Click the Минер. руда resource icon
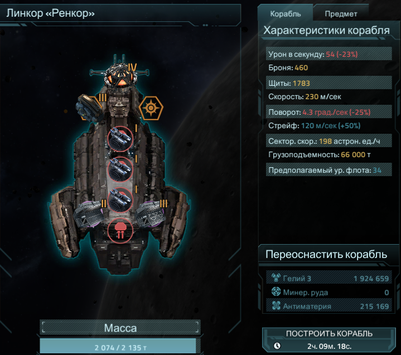 tap(276, 291)
